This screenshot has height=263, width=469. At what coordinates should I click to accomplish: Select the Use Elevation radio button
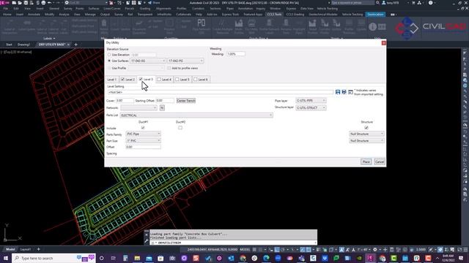(109, 55)
